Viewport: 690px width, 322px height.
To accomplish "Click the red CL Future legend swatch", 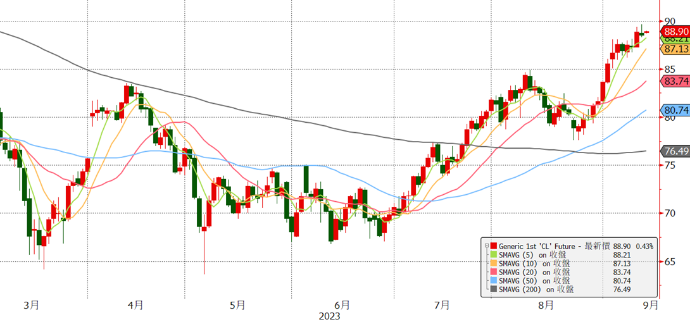I will point(493,245).
